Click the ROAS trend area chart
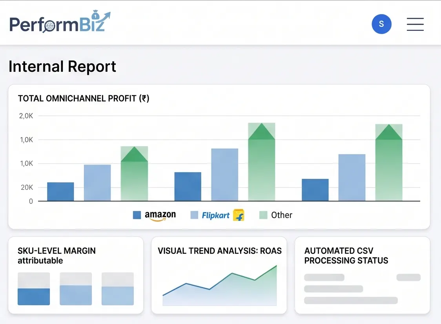Image resolution: width=441 pixels, height=324 pixels. [220, 286]
